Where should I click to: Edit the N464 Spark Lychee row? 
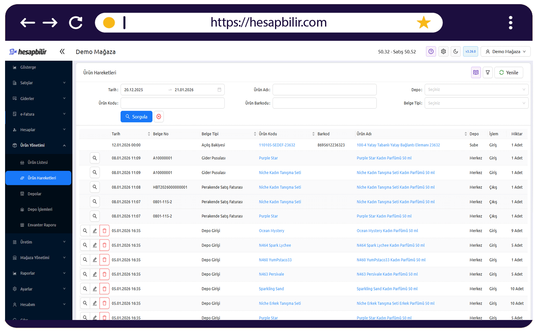point(95,245)
